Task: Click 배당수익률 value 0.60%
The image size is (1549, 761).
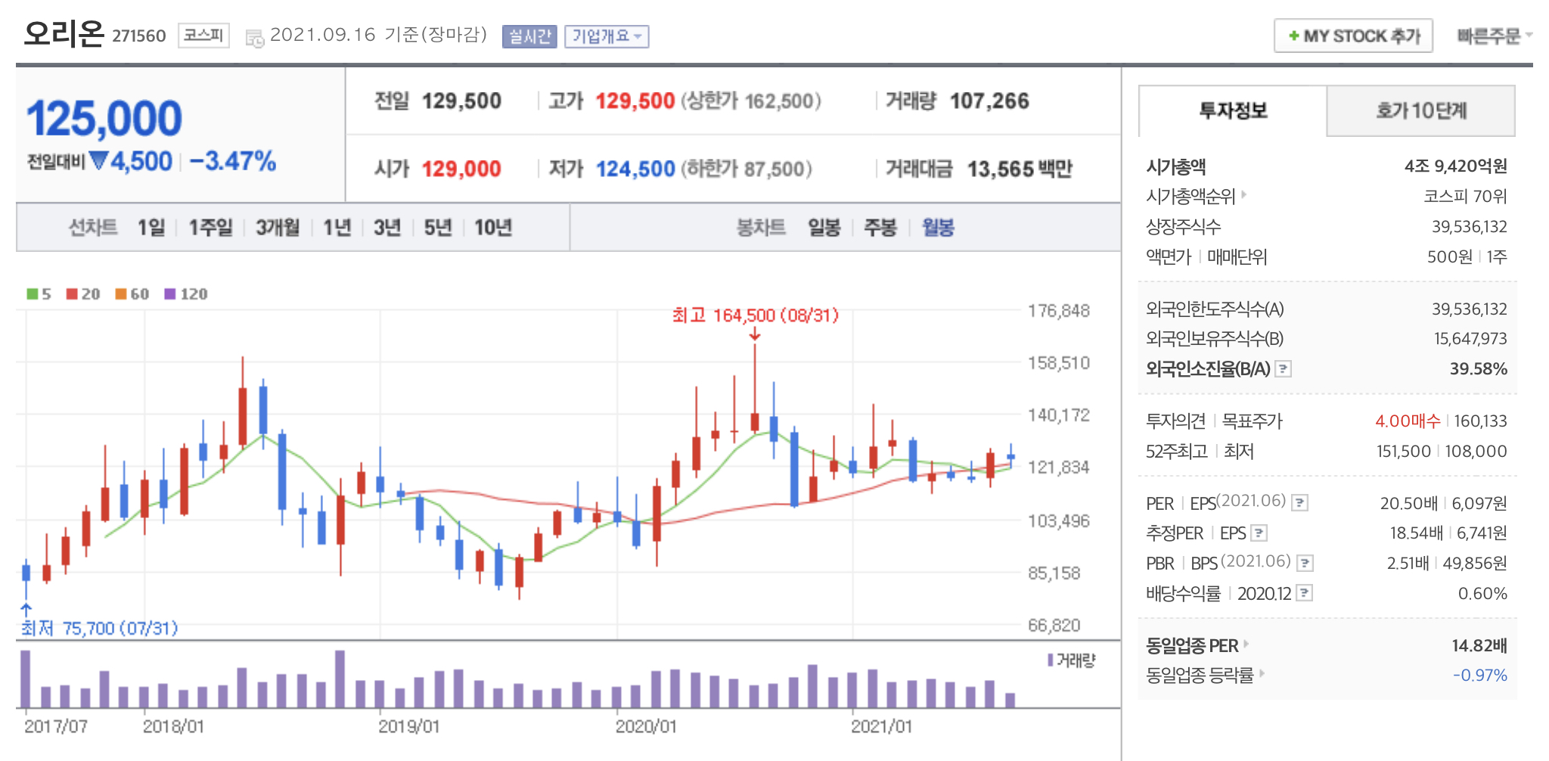Action: pos(1482,594)
